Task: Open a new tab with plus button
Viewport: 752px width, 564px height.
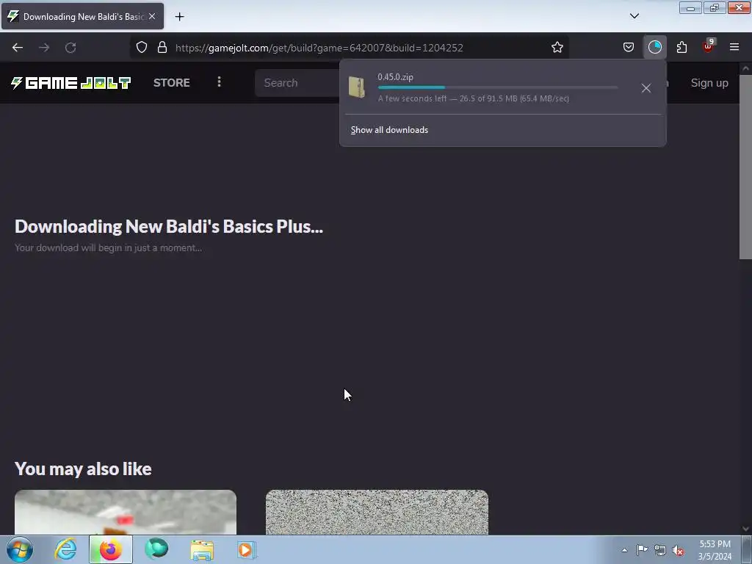Action: pos(179,17)
